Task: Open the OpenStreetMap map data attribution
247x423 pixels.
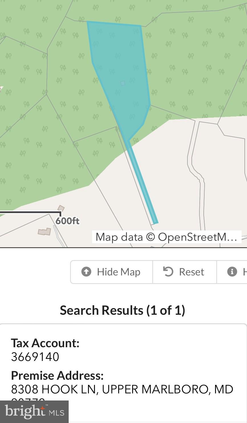Action: [x=166, y=237]
